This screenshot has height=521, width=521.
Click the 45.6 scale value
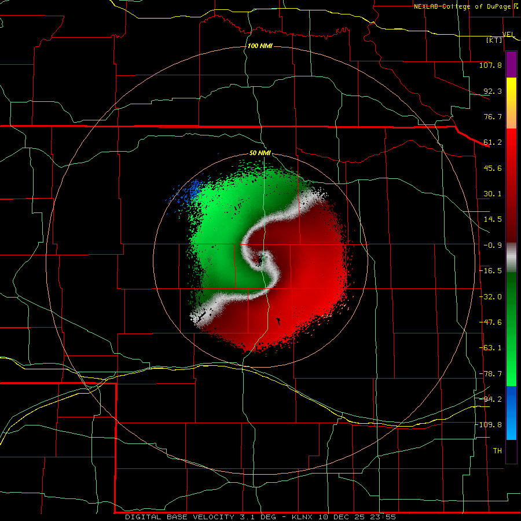(493, 168)
